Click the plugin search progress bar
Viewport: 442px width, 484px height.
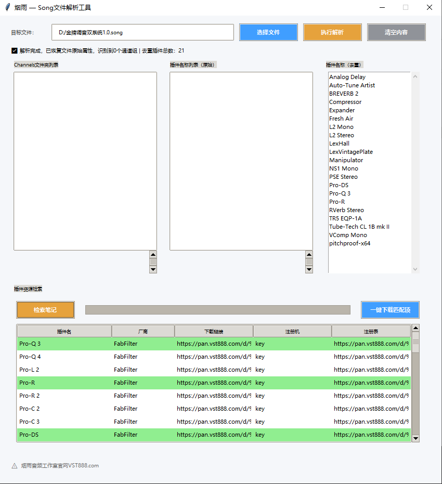click(217, 310)
